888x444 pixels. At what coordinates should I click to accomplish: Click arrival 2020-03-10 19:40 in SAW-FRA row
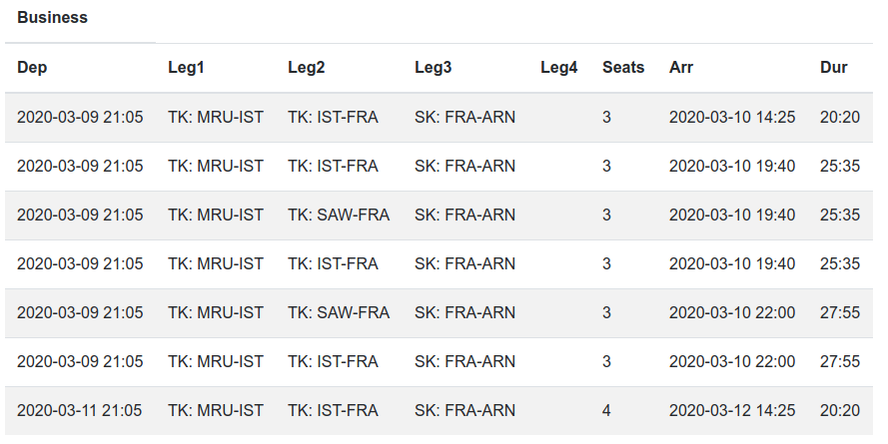[732, 215]
